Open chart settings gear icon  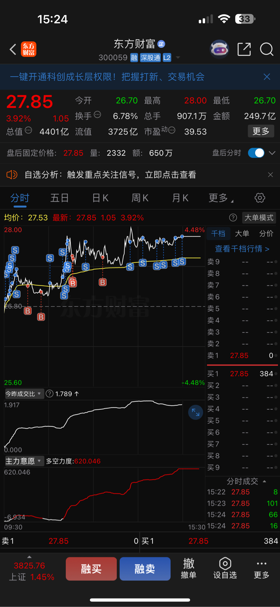[260, 198]
